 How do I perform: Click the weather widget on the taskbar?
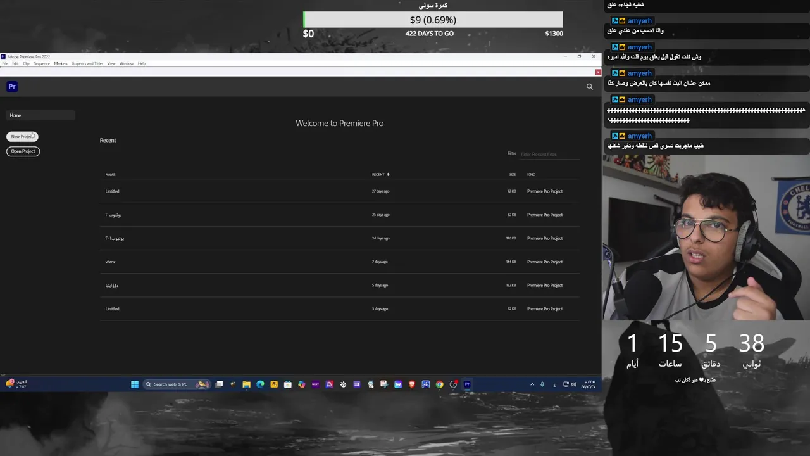click(16, 384)
